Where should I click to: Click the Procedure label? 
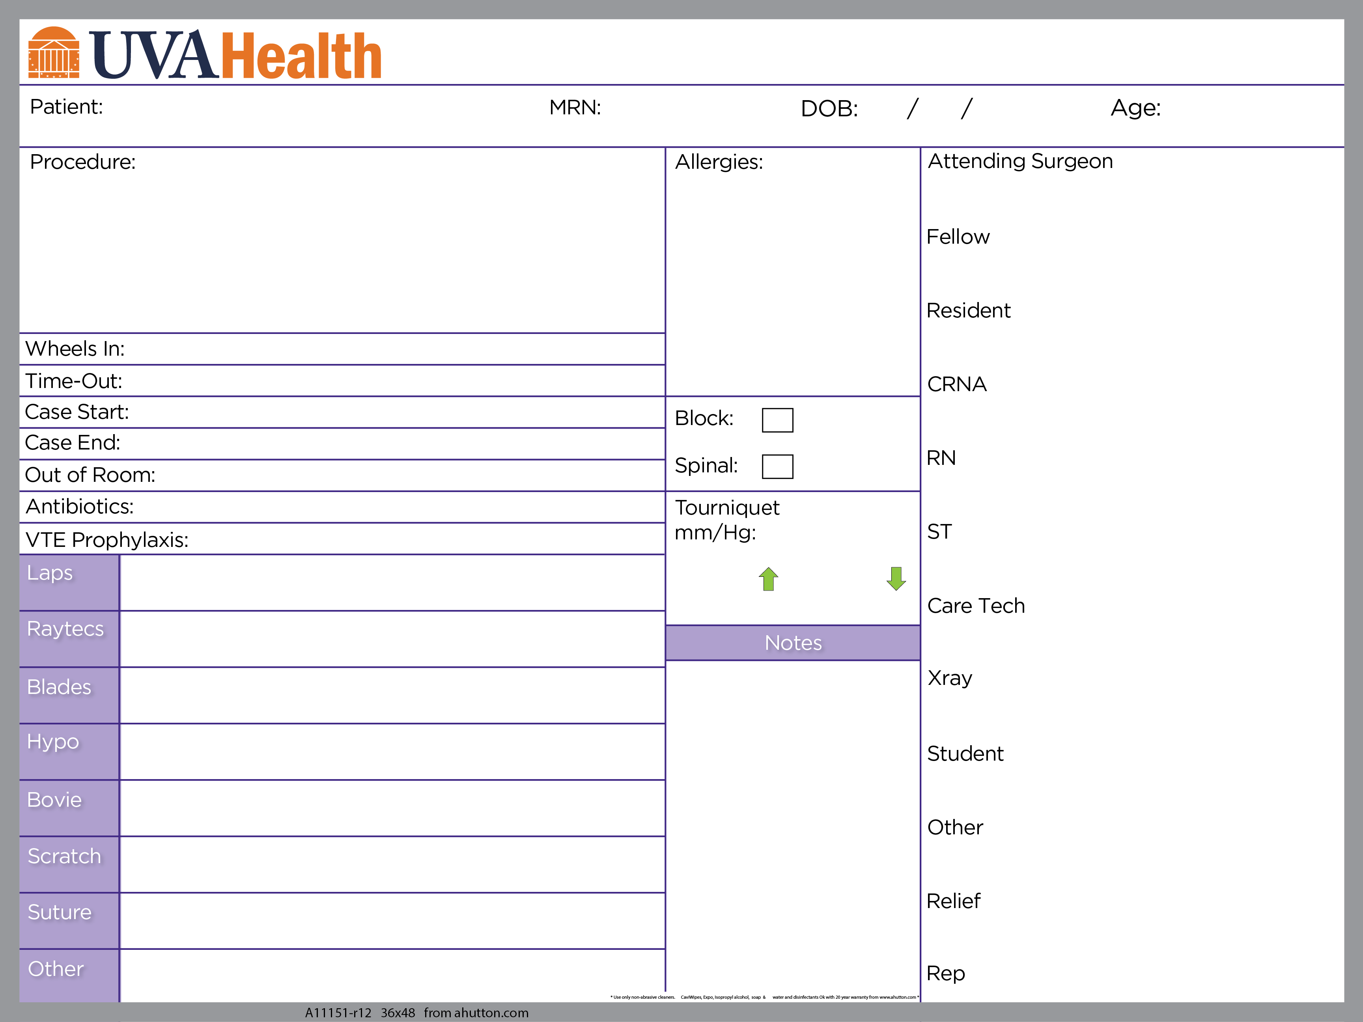tap(82, 162)
